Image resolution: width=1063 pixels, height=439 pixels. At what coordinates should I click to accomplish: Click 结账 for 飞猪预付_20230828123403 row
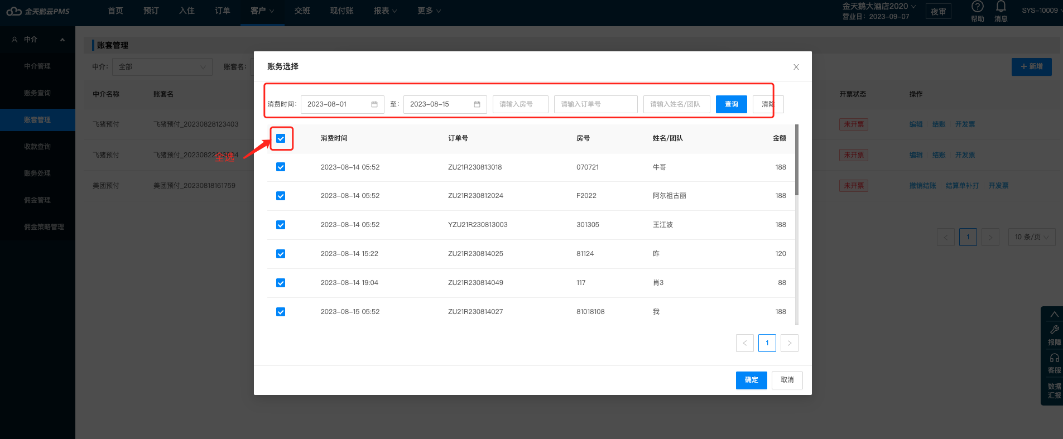coord(939,124)
